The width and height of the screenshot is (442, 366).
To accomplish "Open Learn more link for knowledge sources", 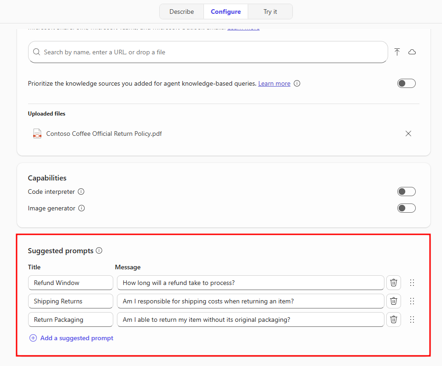I will [274, 83].
